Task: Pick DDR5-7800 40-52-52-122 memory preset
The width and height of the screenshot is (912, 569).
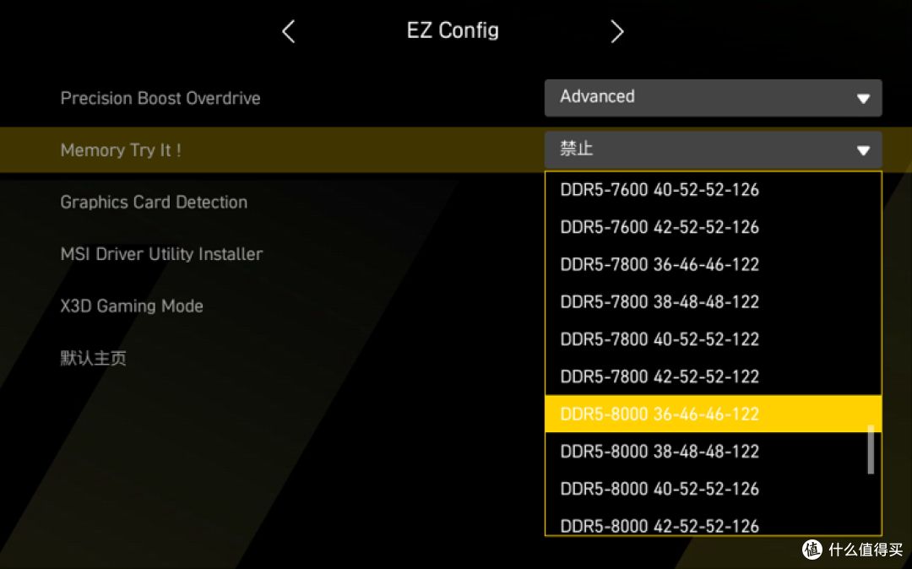Action: tap(713, 339)
